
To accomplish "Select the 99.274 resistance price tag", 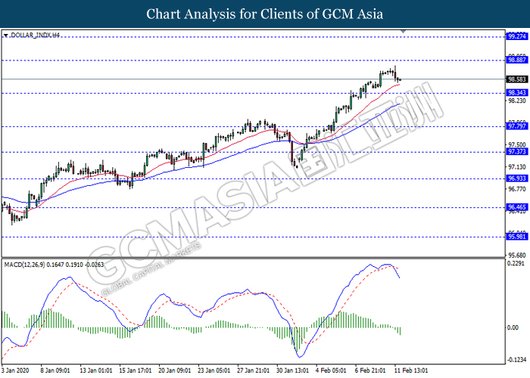I will pos(517,36).
